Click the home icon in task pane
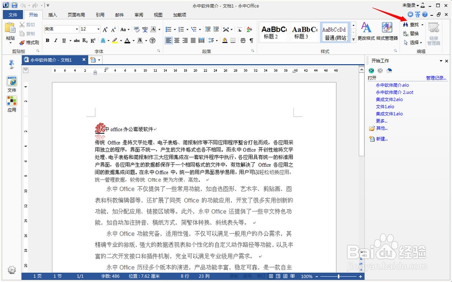 389,70
